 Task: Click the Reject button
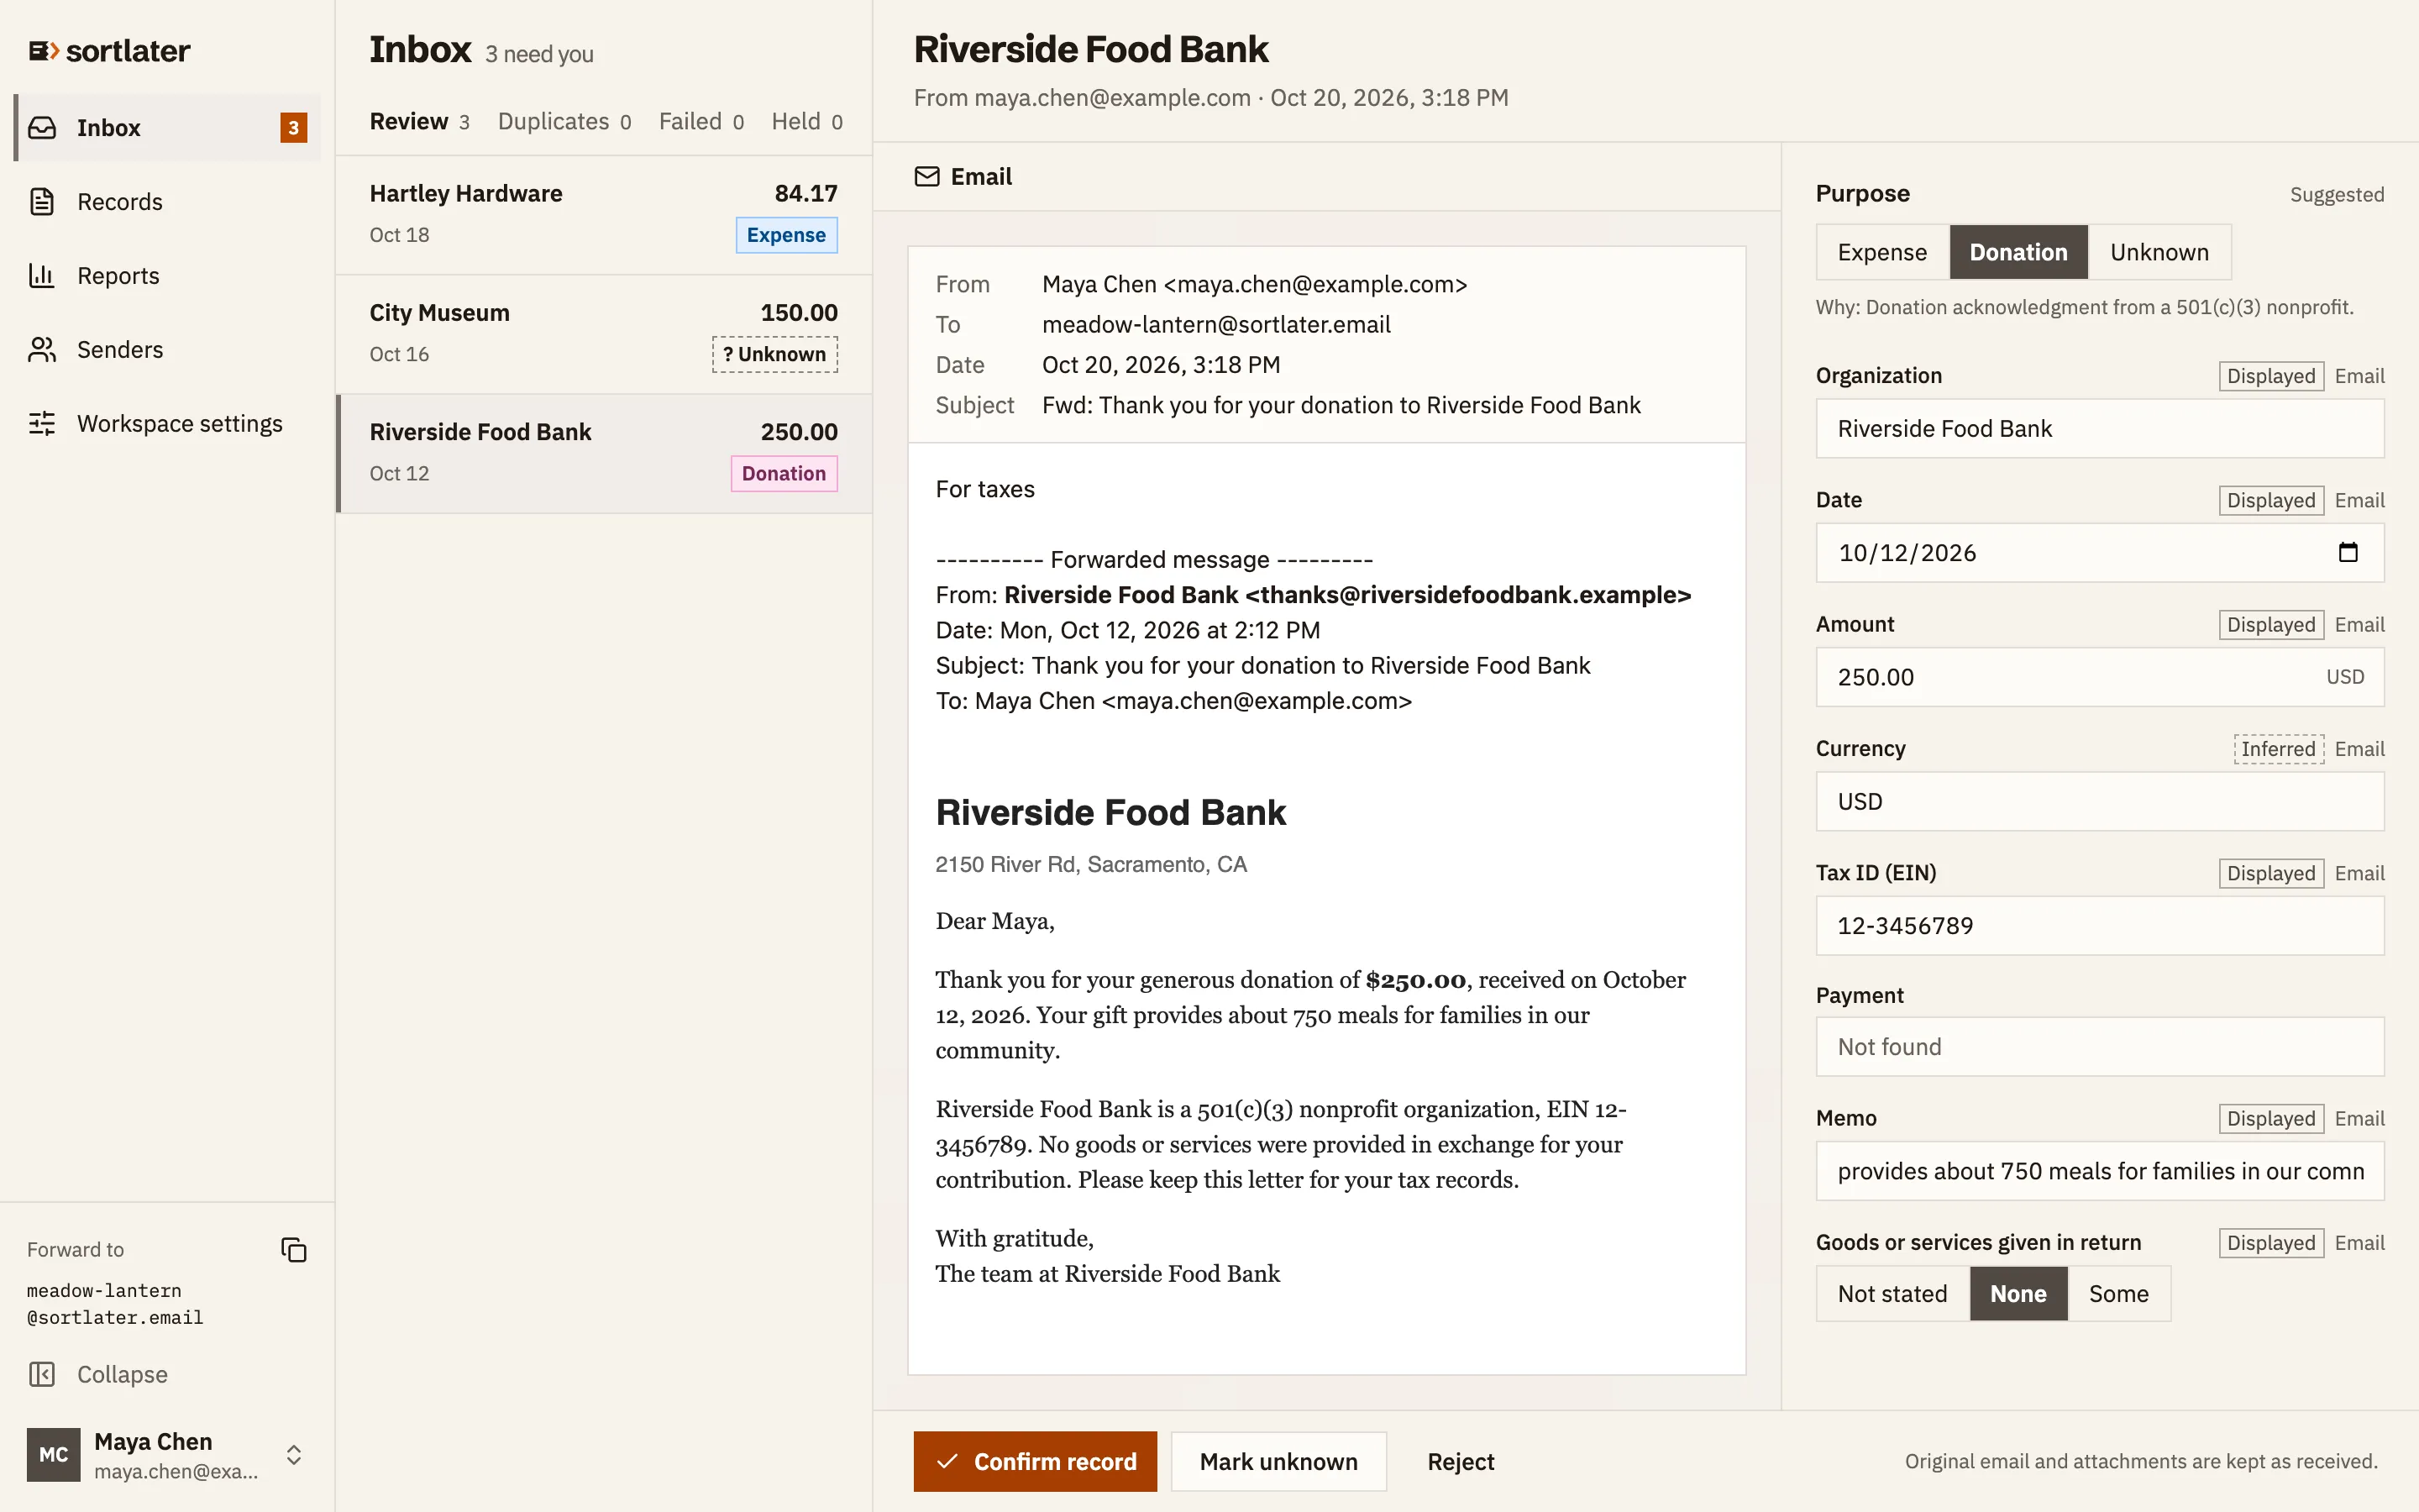(x=1461, y=1461)
